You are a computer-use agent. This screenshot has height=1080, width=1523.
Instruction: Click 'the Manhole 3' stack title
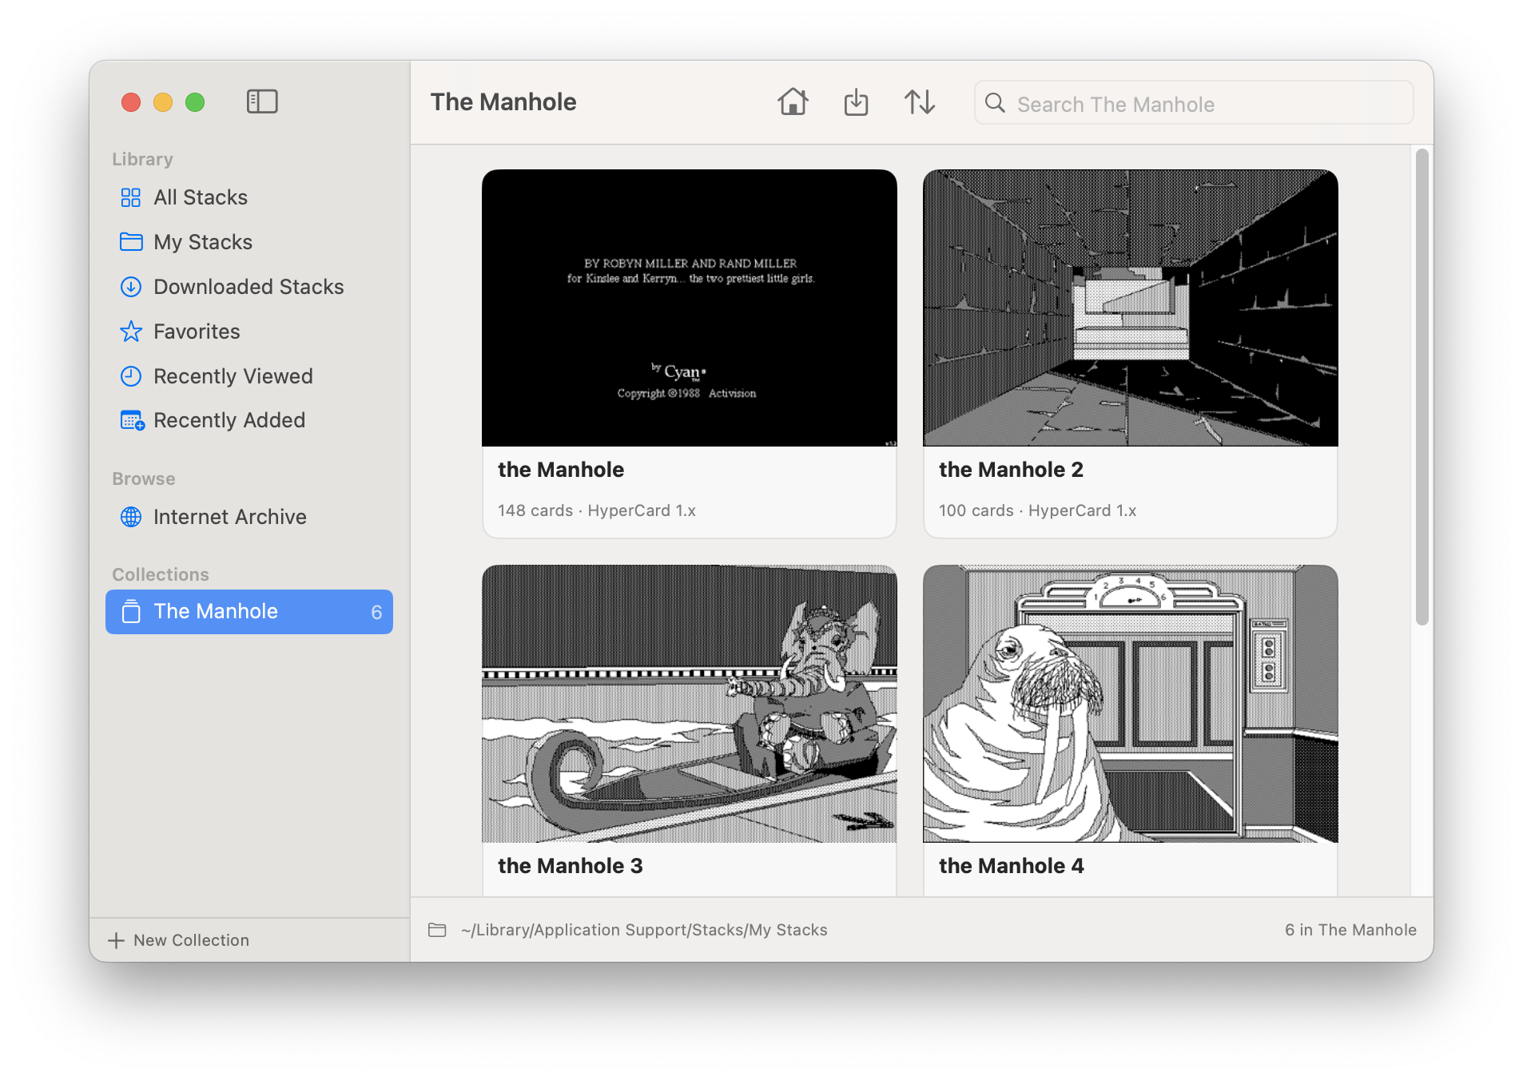(x=570, y=866)
